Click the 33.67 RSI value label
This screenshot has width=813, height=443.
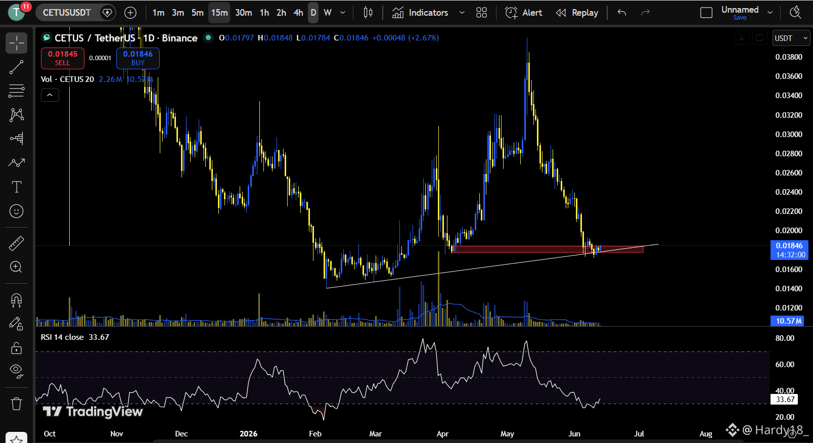click(x=785, y=400)
